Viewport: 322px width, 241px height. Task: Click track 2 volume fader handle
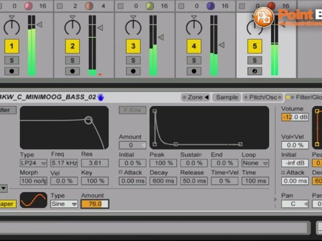pyautogui.click(x=100, y=28)
